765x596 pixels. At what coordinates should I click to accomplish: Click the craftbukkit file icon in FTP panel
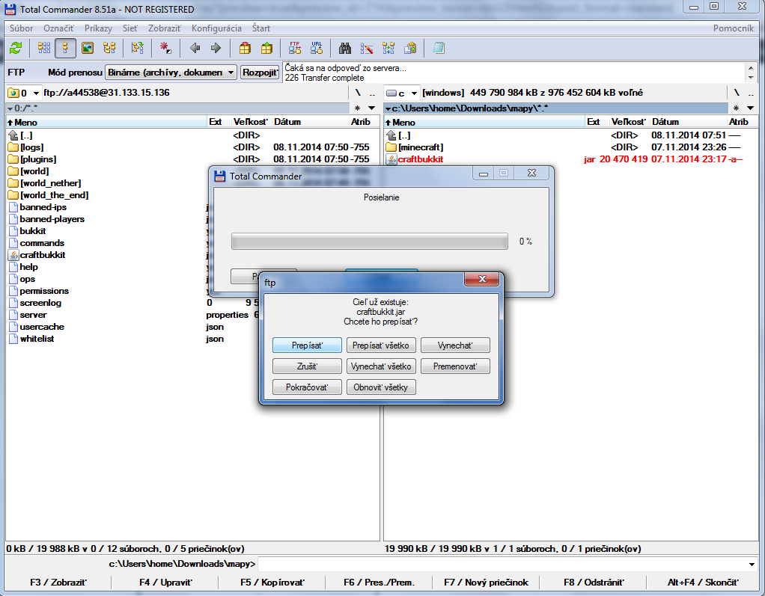click(13, 255)
